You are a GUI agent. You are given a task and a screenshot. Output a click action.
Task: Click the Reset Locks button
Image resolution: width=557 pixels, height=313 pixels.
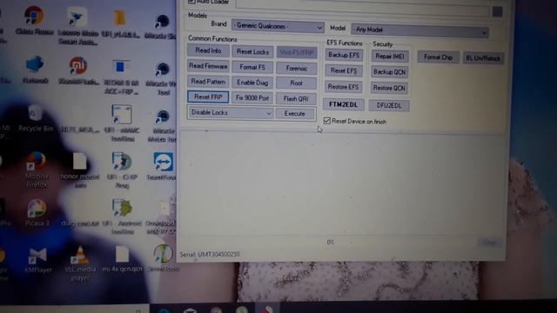[x=252, y=52]
